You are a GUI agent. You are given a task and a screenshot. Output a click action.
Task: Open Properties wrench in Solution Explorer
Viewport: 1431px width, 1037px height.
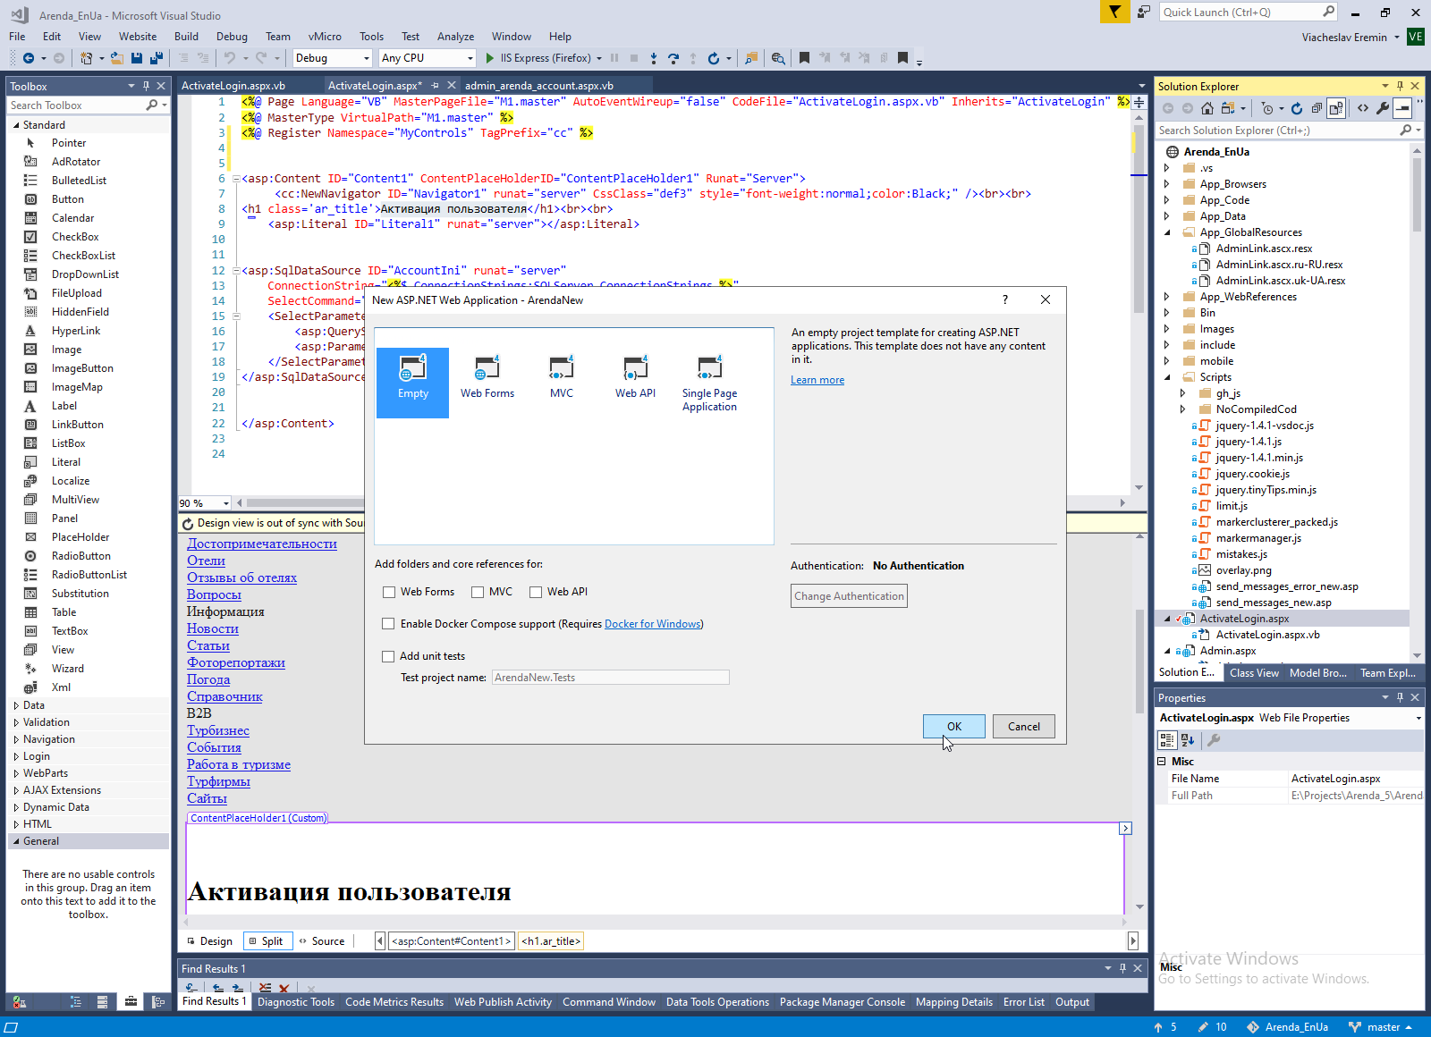pos(1383,108)
